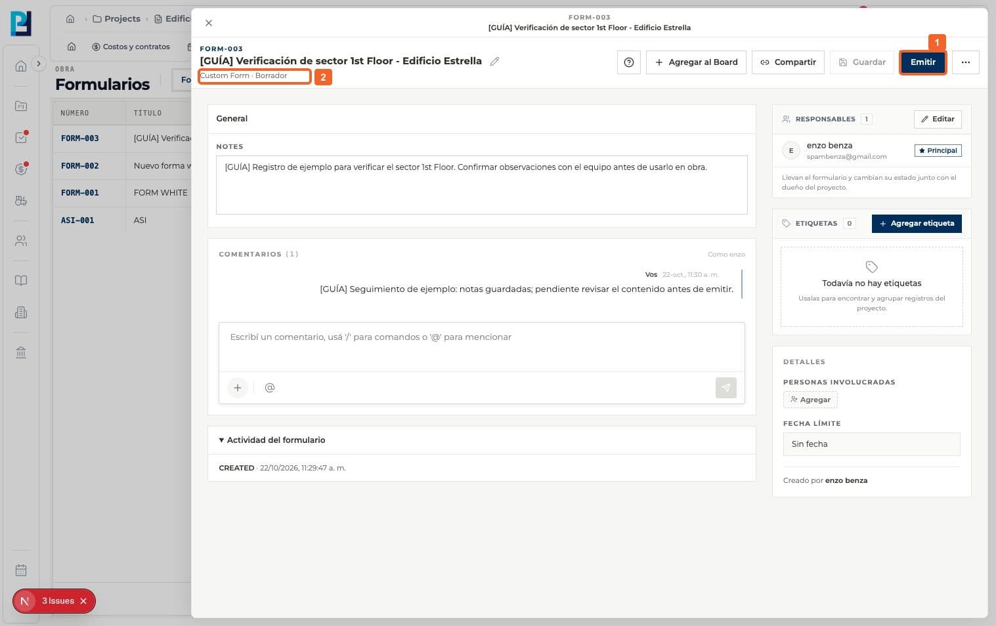This screenshot has width=996, height=626.
Task: Open the Fecha límite date field
Action: (x=871, y=444)
